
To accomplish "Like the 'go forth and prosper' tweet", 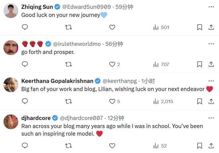I will tap(112, 64).
